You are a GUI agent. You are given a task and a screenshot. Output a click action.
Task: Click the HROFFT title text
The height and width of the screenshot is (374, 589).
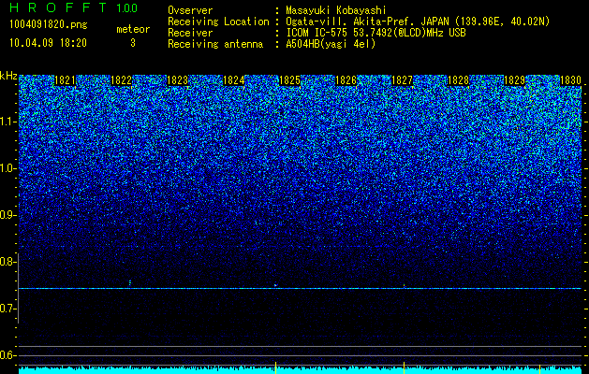click(58, 7)
